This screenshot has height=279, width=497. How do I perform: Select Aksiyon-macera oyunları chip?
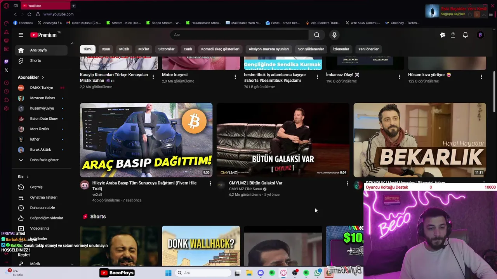point(269,49)
